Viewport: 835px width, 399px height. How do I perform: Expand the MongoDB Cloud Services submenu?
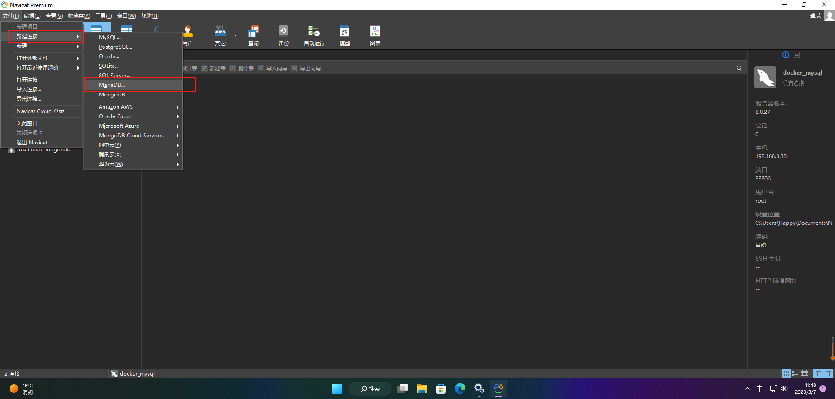pyautogui.click(x=133, y=136)
